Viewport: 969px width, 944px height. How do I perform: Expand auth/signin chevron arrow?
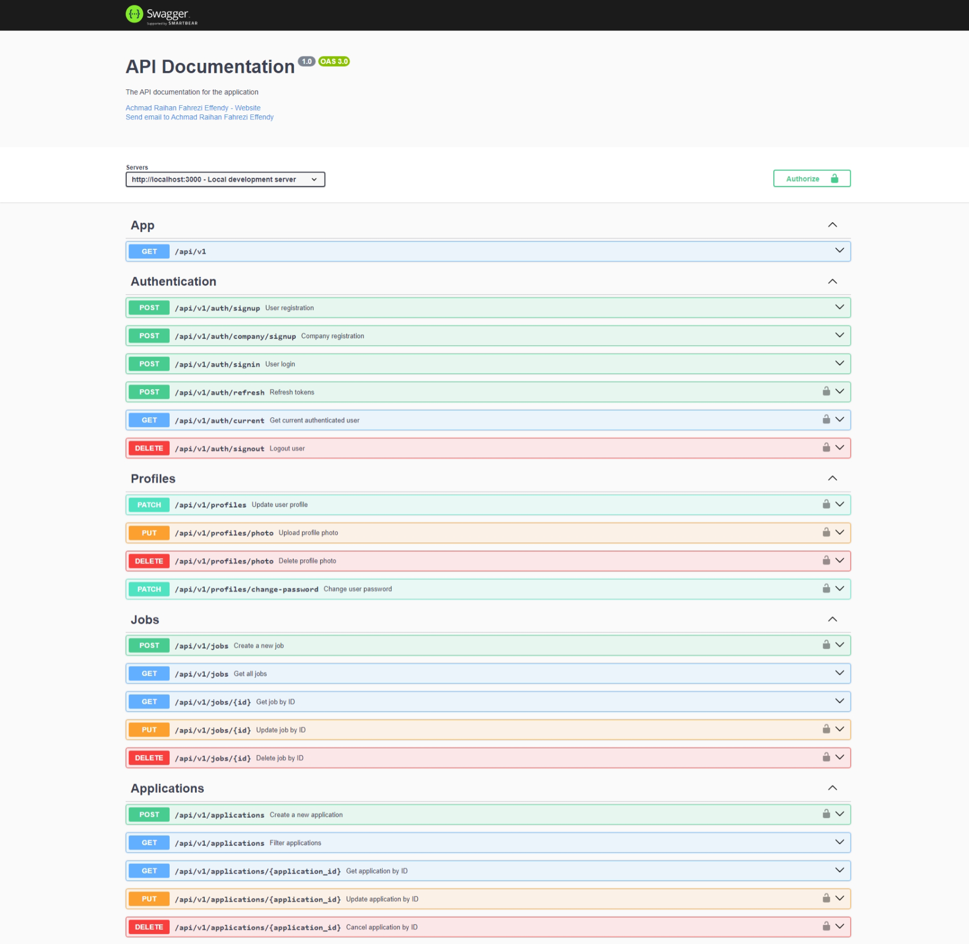coord(839,364)
